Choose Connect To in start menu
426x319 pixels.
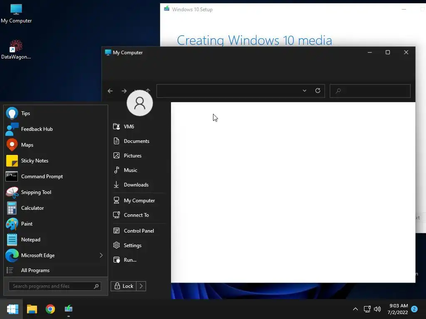pyautogui.click(x=139, y=215)
